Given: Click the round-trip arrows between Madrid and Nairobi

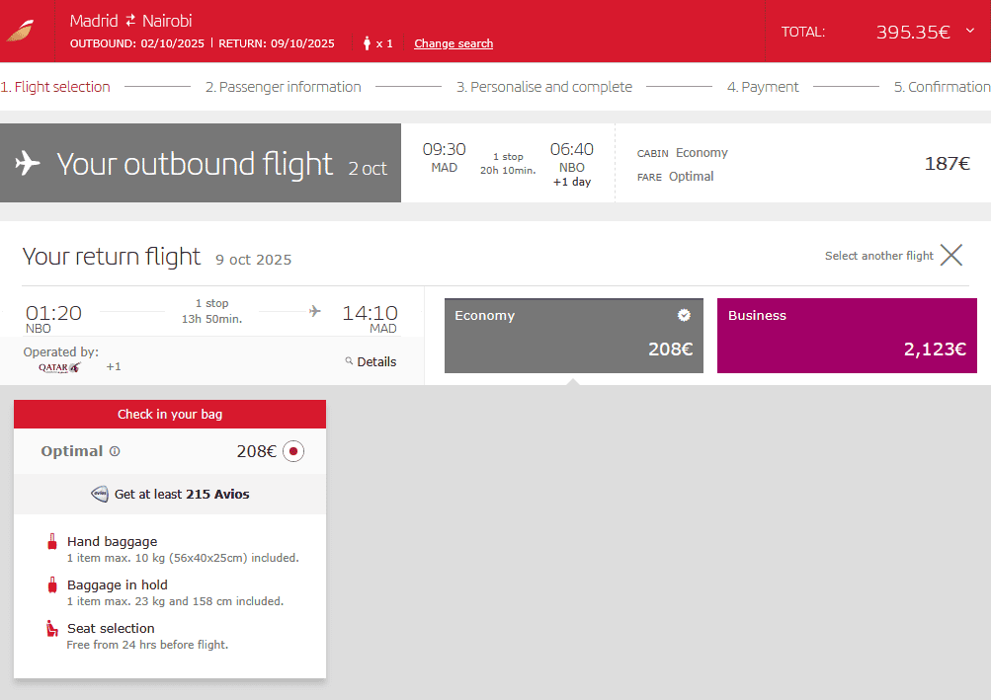Looking at the screenshot, I should (130, 22).
